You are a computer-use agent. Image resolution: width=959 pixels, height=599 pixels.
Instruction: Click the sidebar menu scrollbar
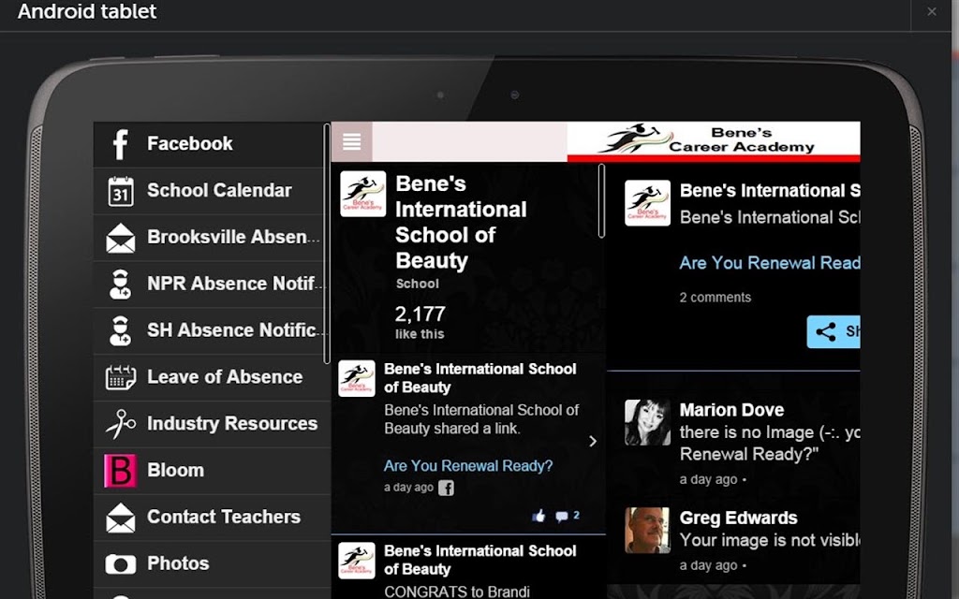pyautogui.click(x=327, y=243)
